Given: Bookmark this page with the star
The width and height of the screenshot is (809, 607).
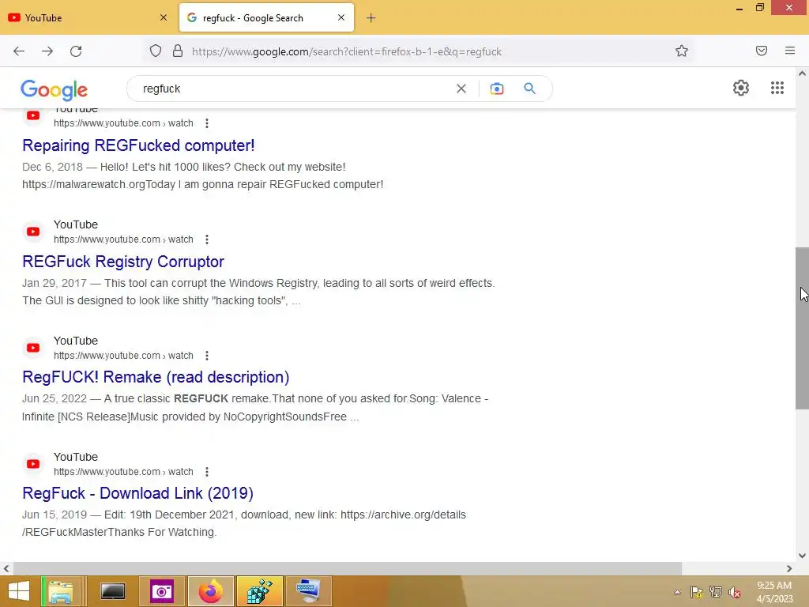Looking at the screenshot, I should coord(682,51).
